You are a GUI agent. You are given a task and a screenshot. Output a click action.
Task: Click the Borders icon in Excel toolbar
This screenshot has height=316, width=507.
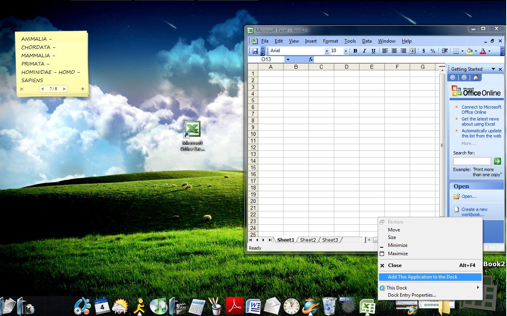456,51
